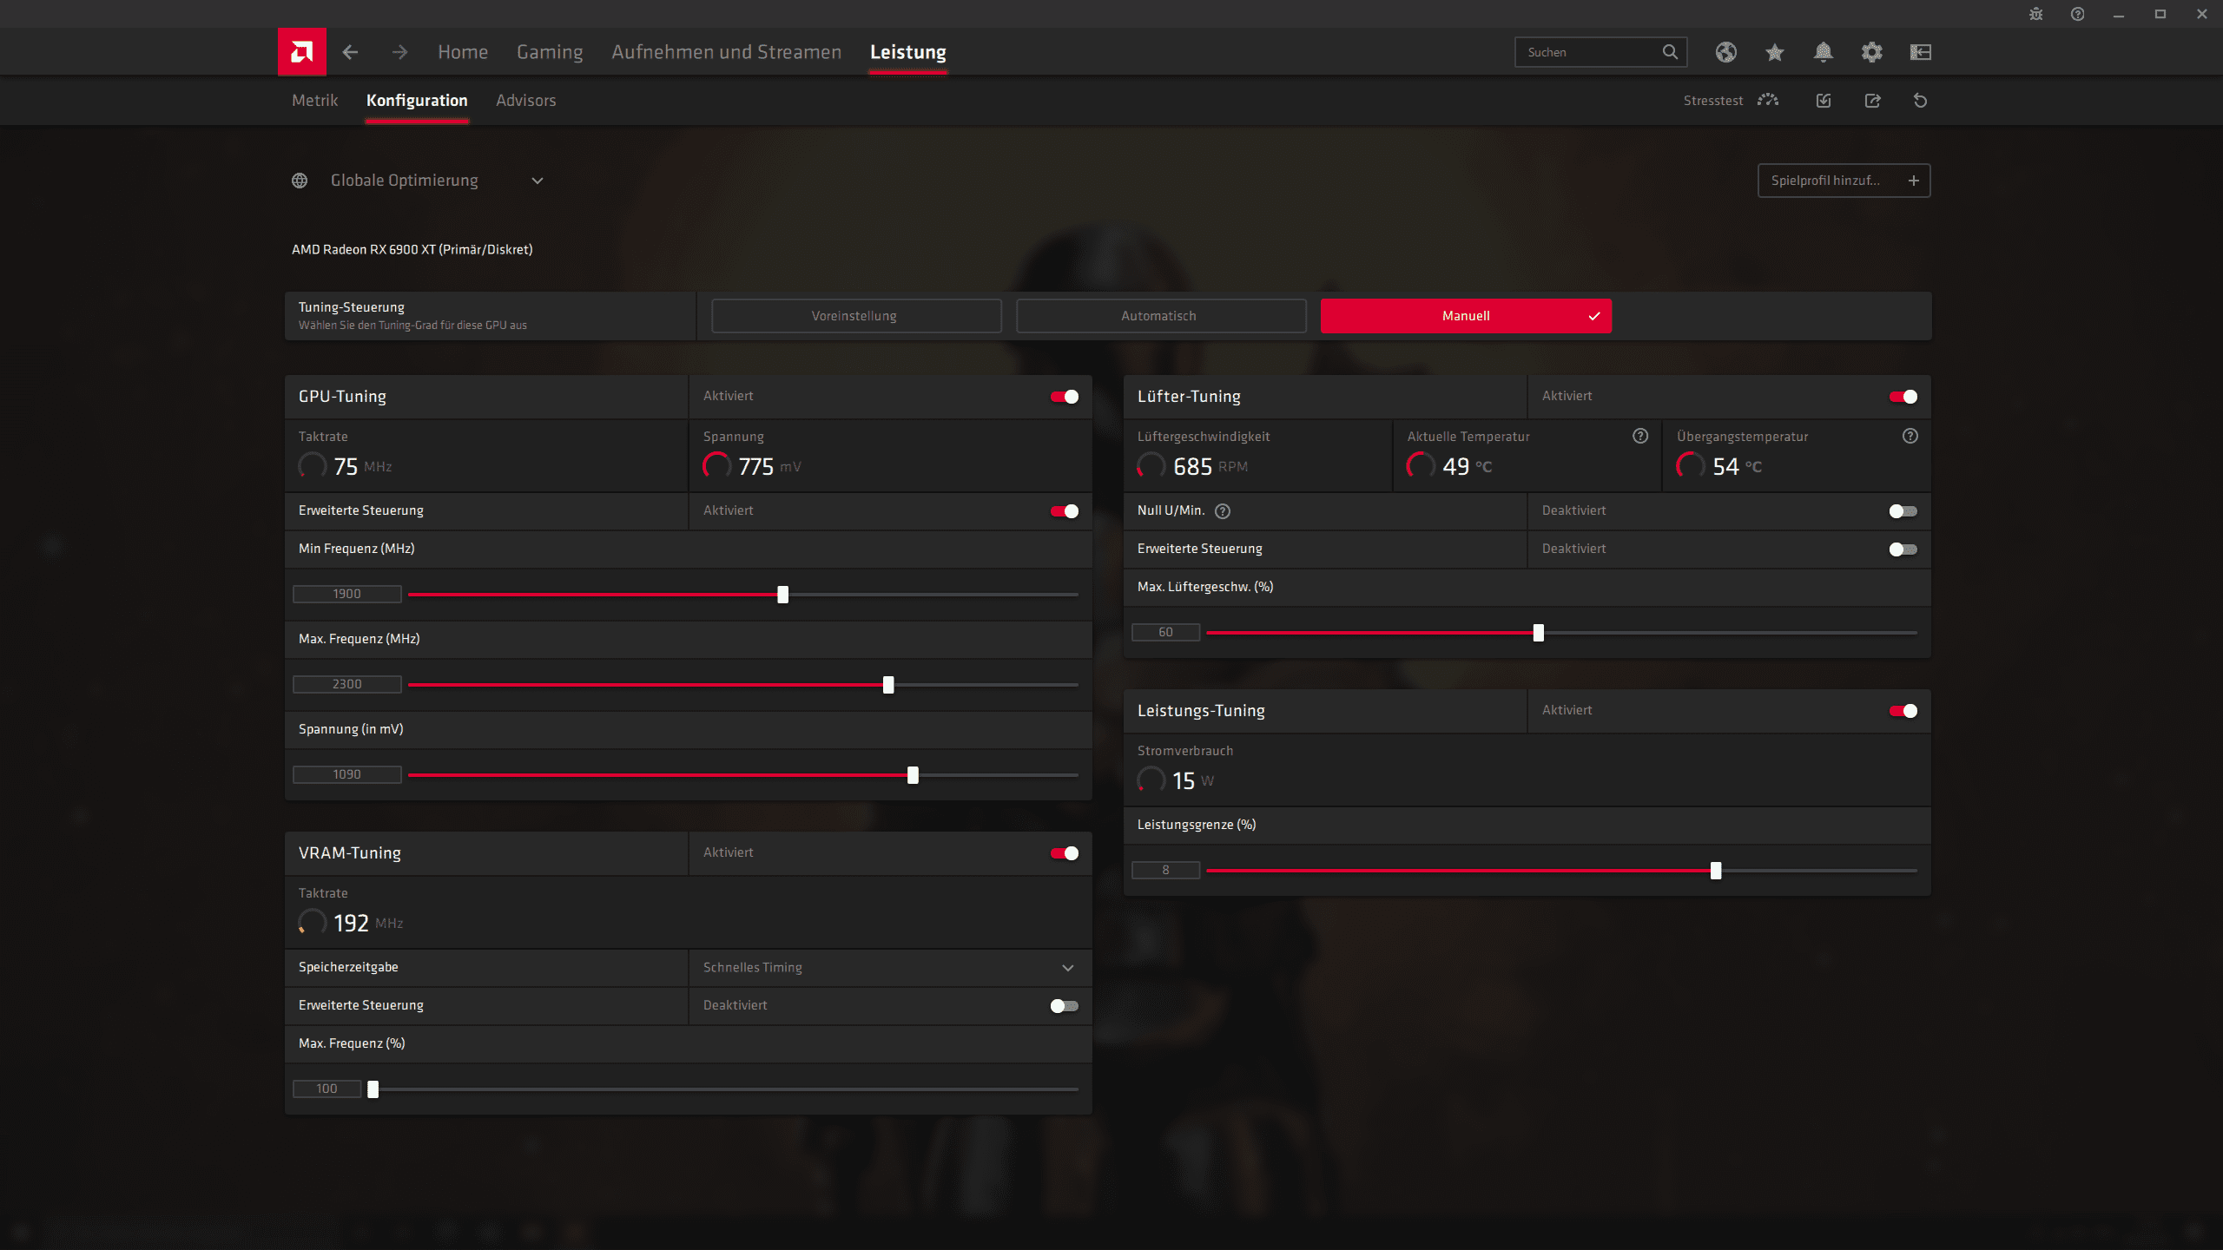Enable the Null U/Min. toggle

1902,511
